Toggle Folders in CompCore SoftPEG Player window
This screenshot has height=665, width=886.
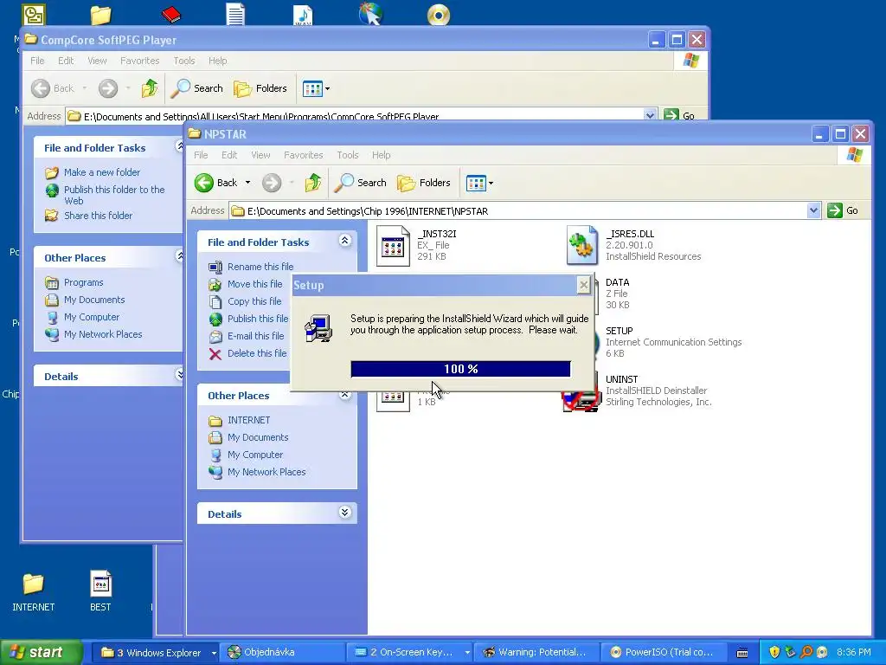coord(260,88)
